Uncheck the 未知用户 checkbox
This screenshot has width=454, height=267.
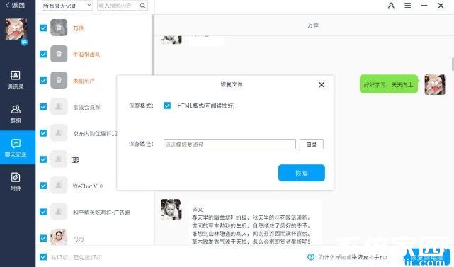43,80
